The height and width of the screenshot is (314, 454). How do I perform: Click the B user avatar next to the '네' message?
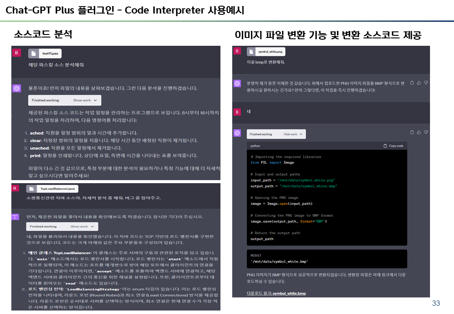237,112
